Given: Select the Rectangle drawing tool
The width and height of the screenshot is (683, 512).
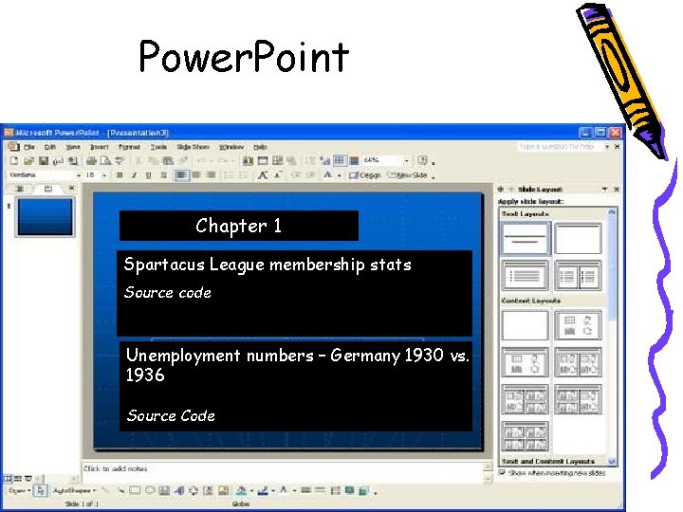Looking at the screenshot, I should click(135, 491).
